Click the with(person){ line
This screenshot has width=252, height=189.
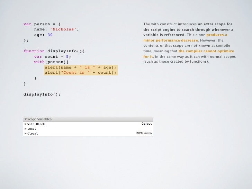51,62
